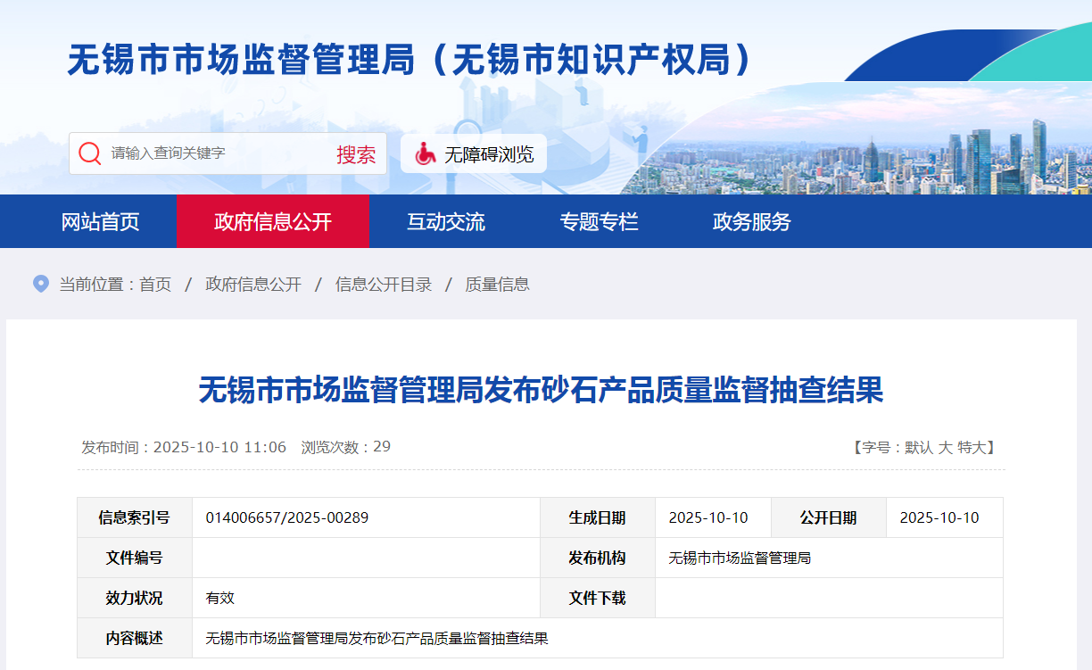Screen dimensions: 1092x670
Task: Open 无障碍浏览 accessible browsing mode
Action: point(488,154)
